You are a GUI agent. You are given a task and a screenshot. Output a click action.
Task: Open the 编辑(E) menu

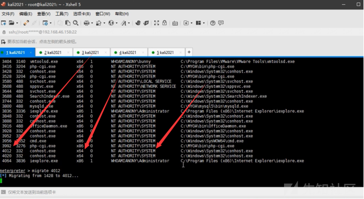pyautogui.click(x=26, y=14)
